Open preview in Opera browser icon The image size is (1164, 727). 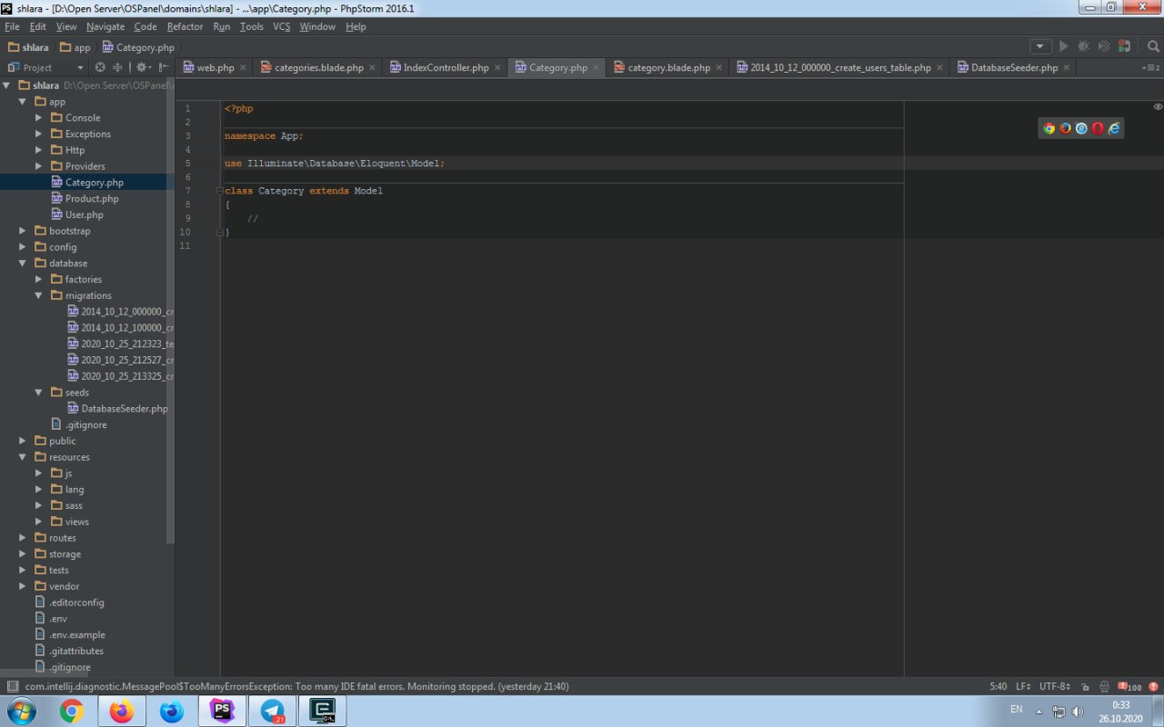pos(1098,128)
